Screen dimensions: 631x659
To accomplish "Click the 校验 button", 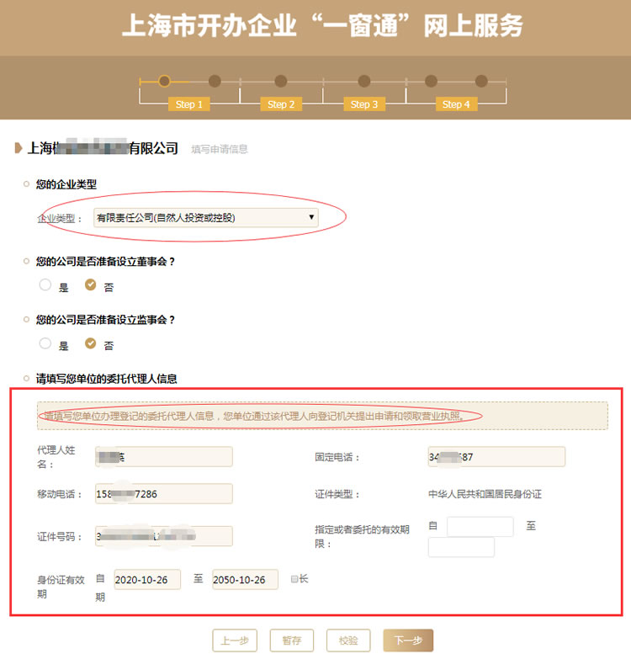I will (348, 640).
